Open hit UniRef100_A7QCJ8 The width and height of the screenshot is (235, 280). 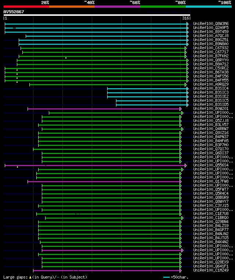pos(211,36)
